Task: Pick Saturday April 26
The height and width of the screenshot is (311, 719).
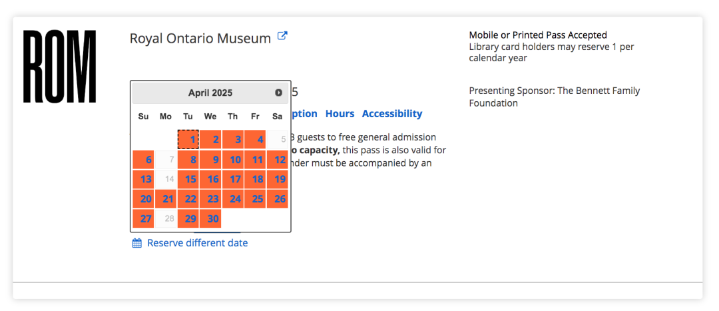Action: (278, 199)
